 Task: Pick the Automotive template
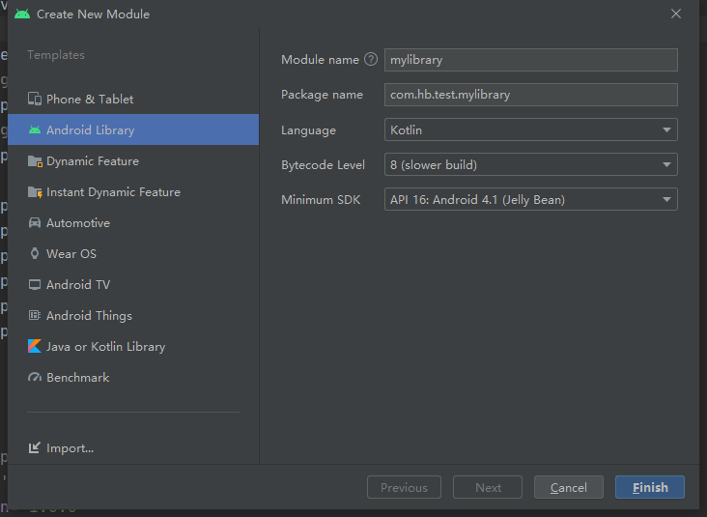coord(133,223)
